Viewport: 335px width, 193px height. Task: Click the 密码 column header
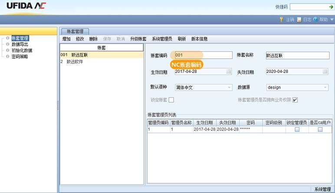[x=251, y=123]
